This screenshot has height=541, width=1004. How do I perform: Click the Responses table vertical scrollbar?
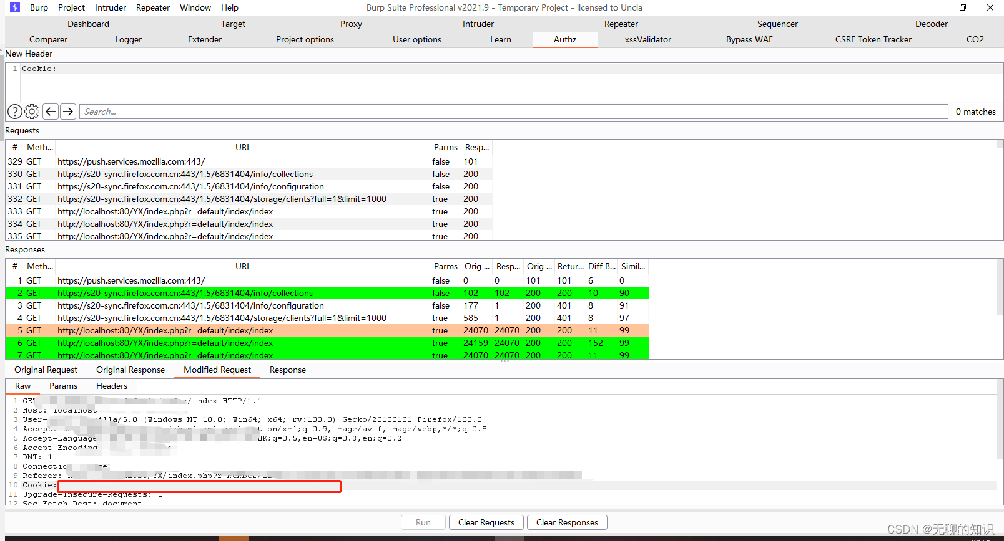click(1000, 309)
